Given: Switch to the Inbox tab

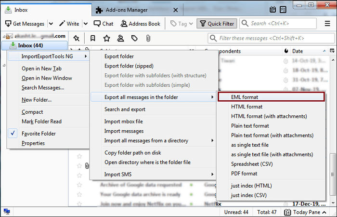Looking at the screenshot, I should tap(46, 10).
